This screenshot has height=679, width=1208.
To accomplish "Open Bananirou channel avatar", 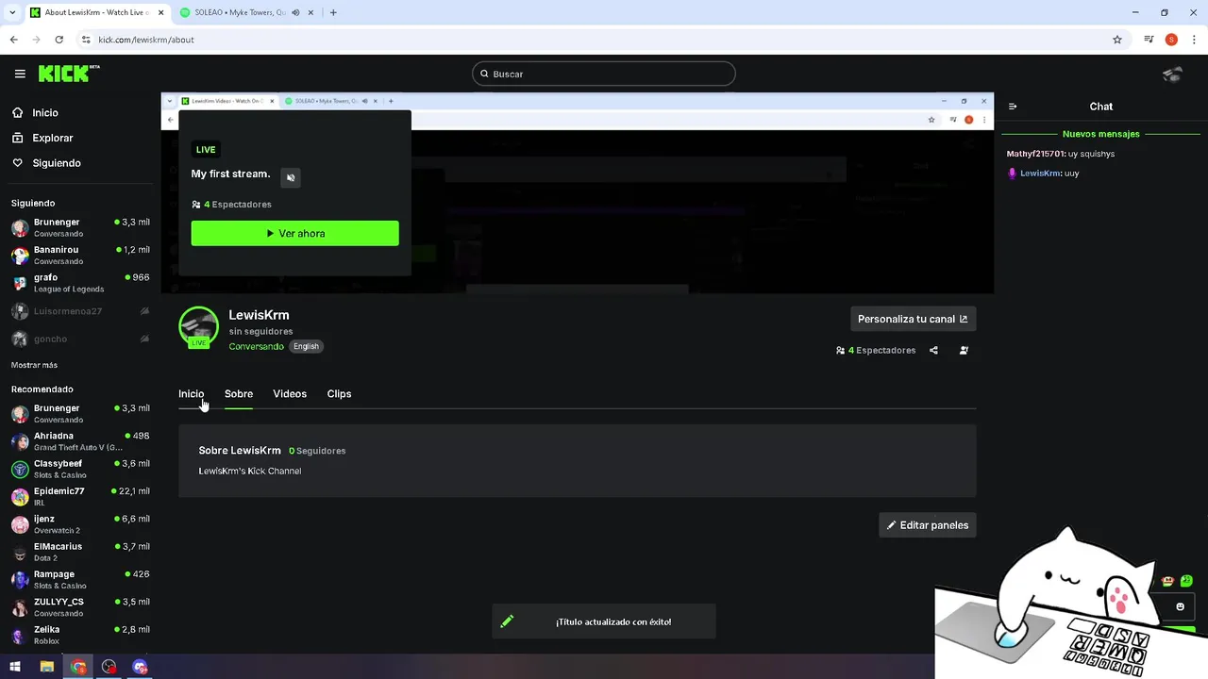I will 20,256.
